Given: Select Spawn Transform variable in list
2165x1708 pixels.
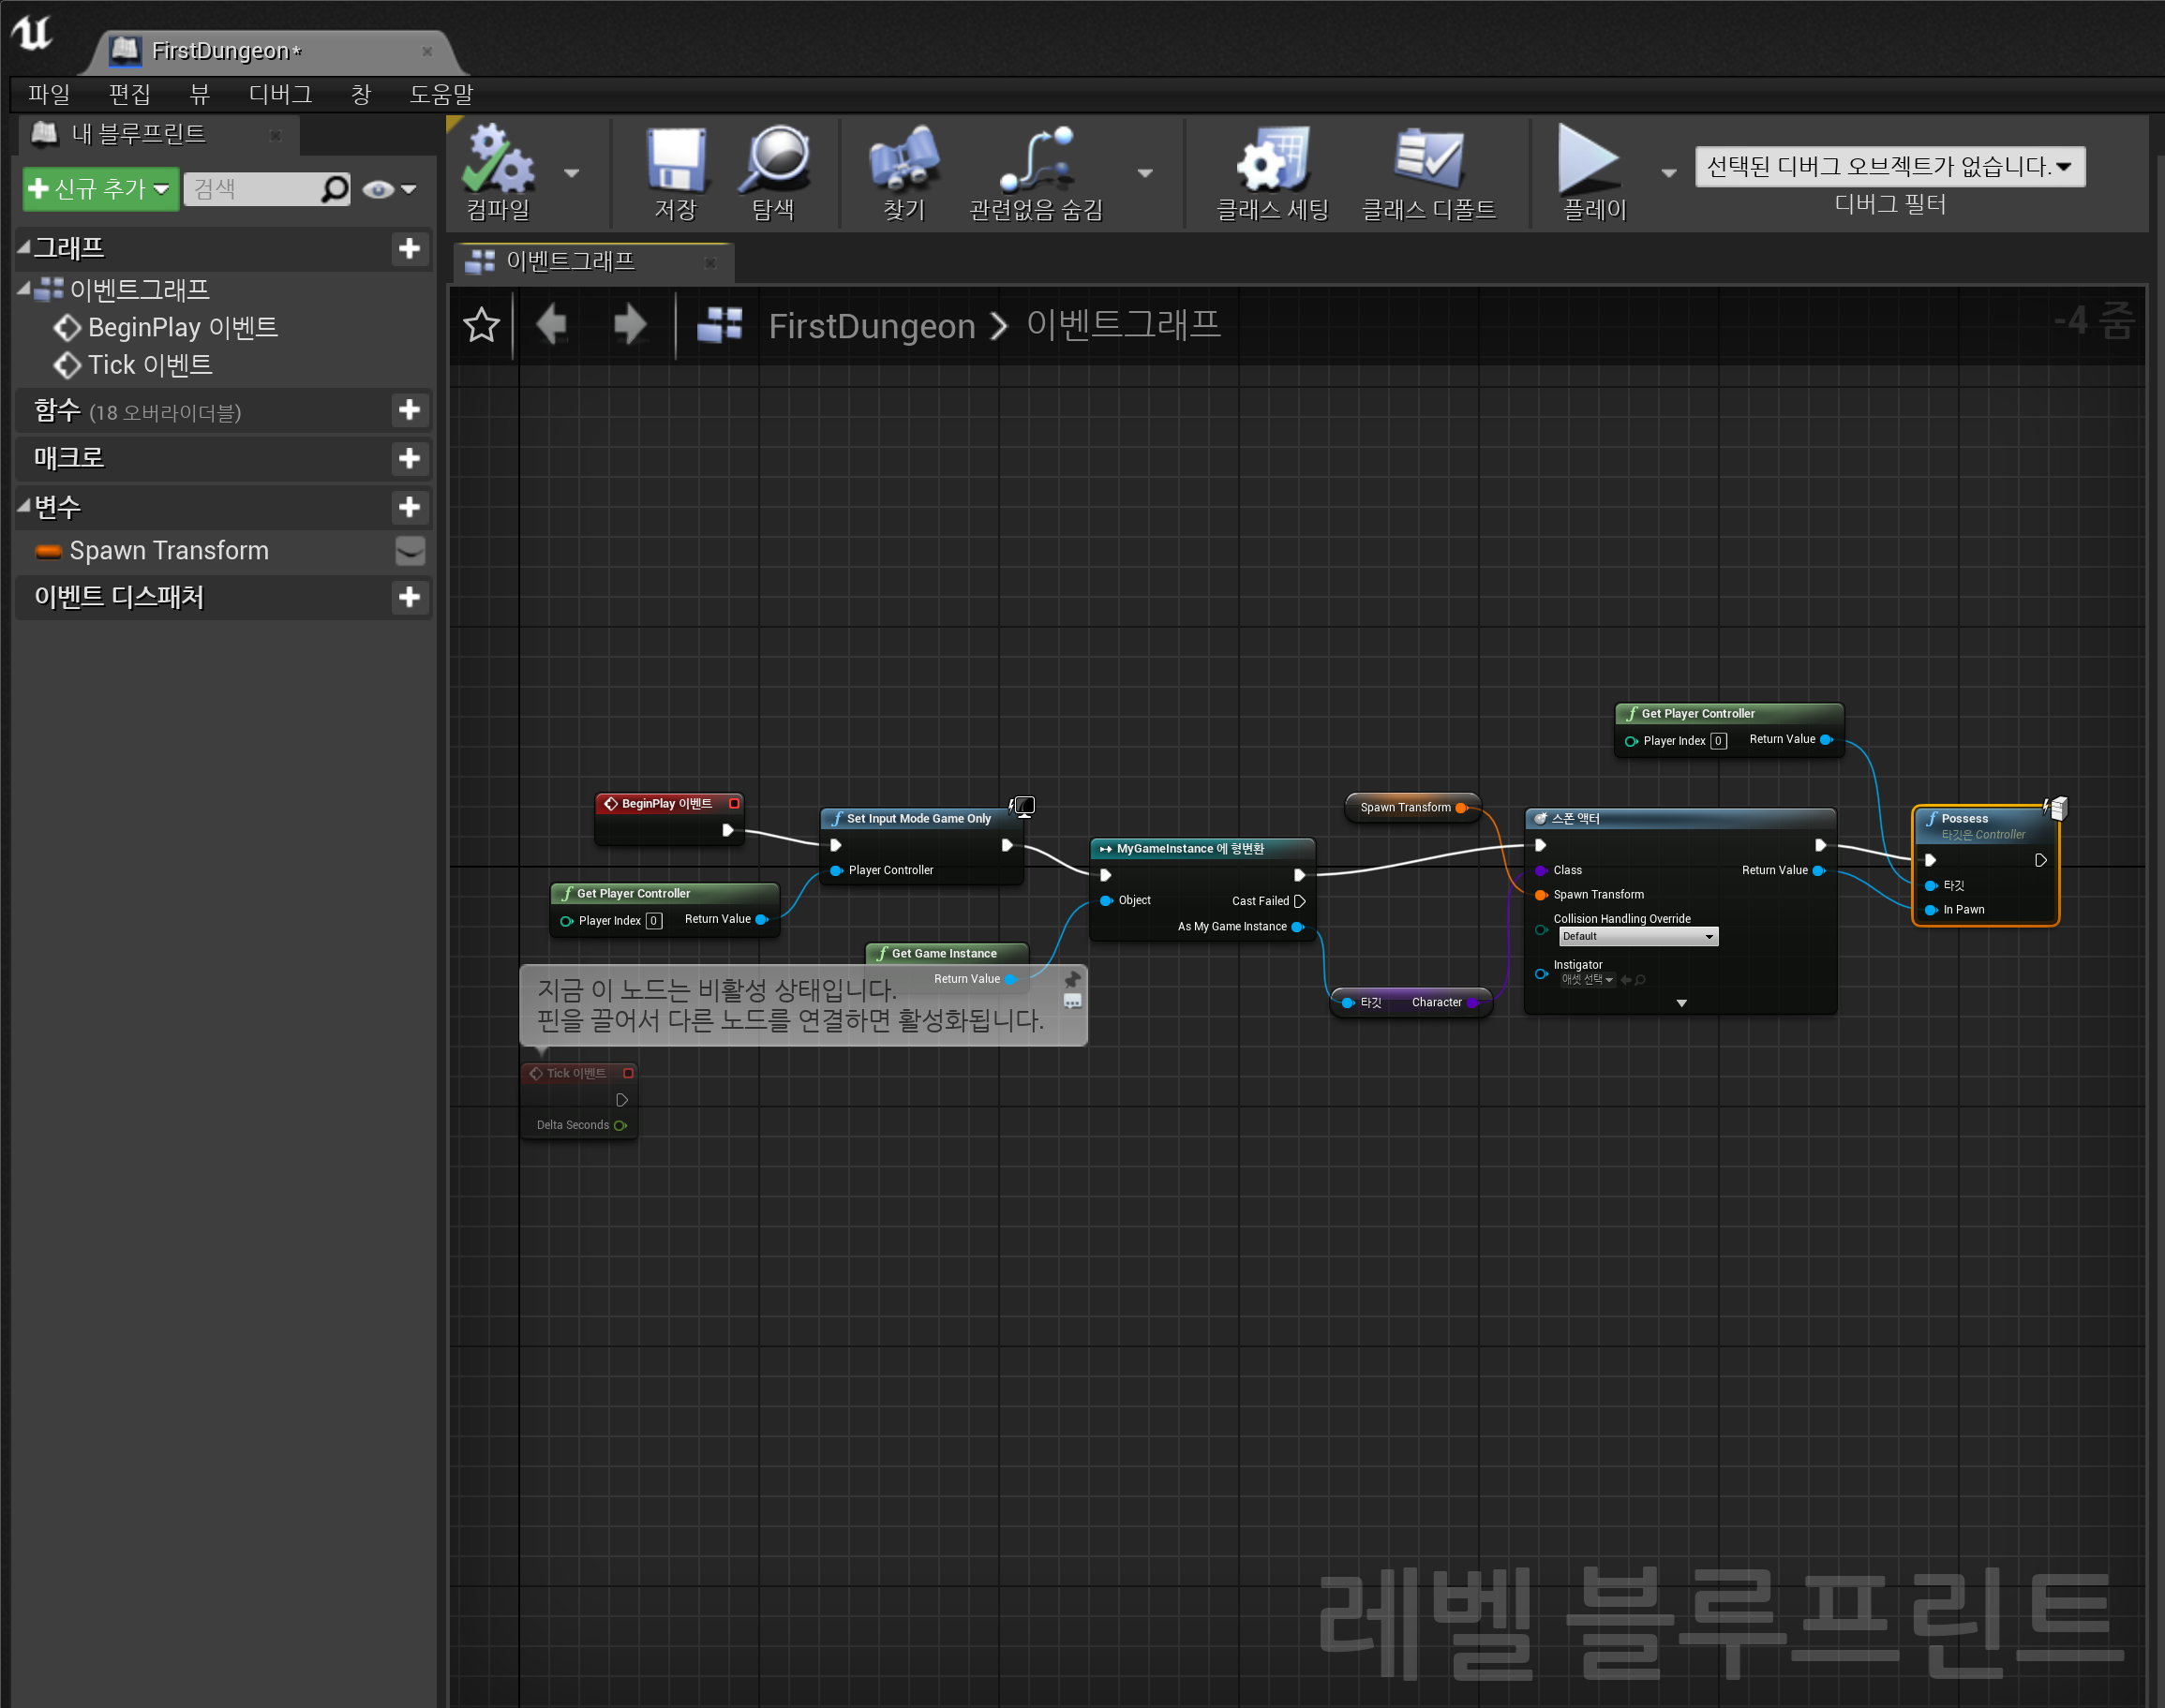Looking at the screenshot, I should pos(169,551).
